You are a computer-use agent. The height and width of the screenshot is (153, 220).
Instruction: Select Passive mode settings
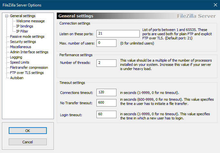coord(27,36)
